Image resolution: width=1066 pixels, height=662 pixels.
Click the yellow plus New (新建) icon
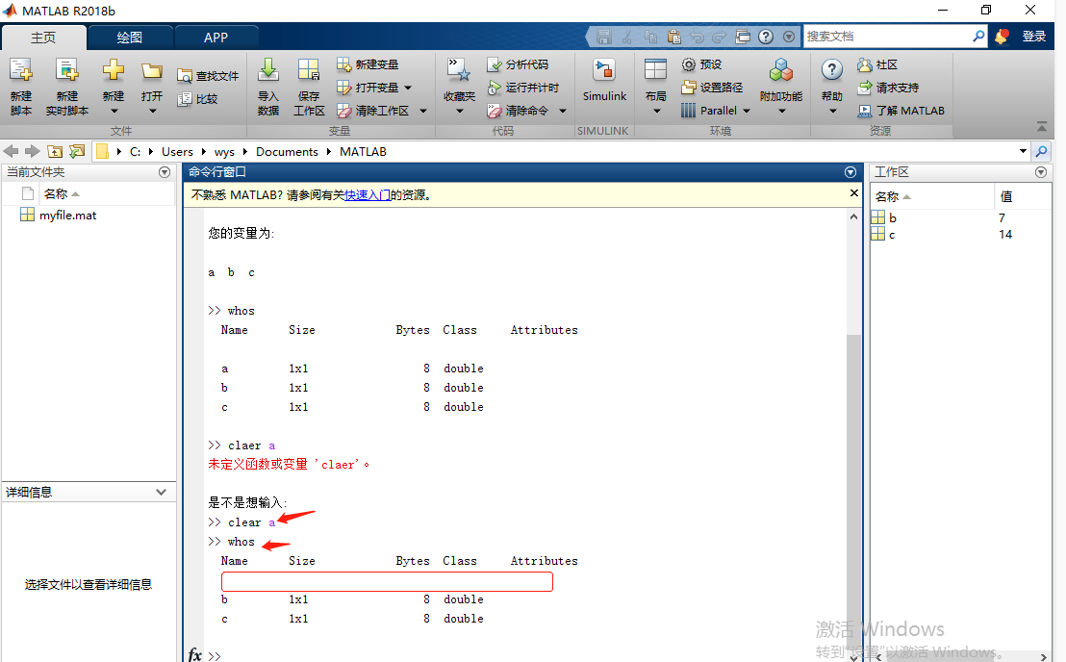[114, 70]
